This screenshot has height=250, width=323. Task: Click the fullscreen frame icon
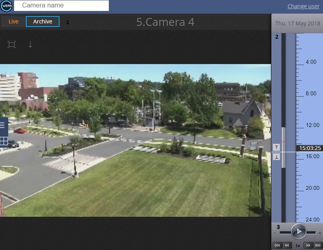pyautogui.click(x=12, y=45)
